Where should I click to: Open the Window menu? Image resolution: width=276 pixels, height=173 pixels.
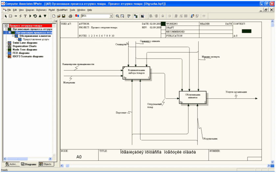pos(81,10)
